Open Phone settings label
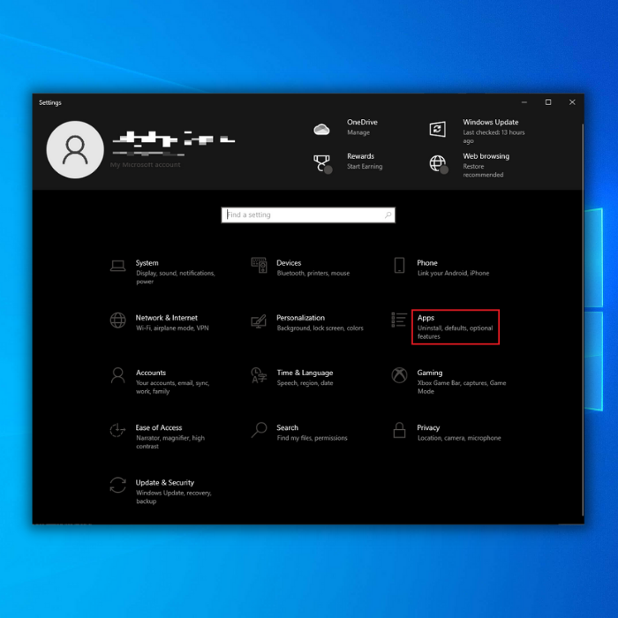The image size is (618, 618). coord(427,263)
